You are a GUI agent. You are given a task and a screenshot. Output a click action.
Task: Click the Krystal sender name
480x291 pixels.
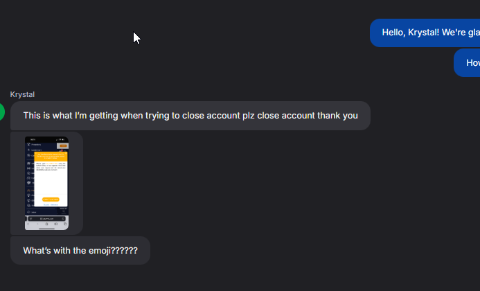click(22, 94)
